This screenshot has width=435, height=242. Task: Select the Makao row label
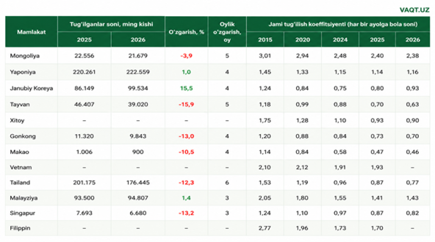(20, 152)
